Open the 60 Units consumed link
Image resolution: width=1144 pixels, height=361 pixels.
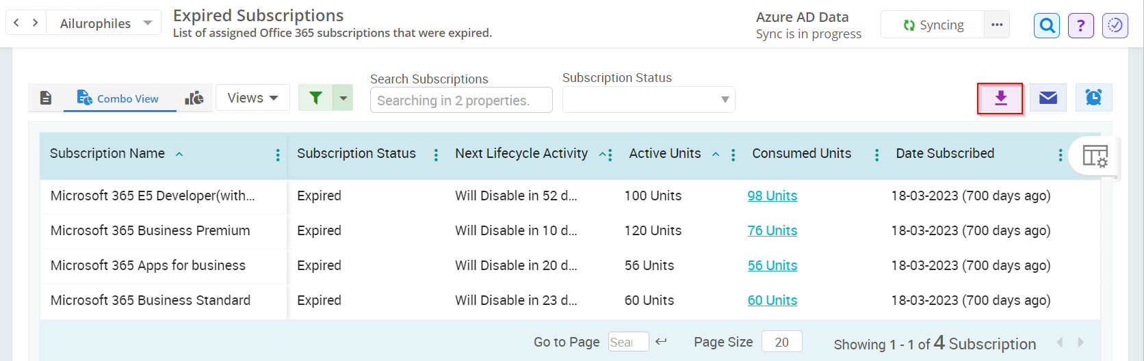[x=772, y=300]
